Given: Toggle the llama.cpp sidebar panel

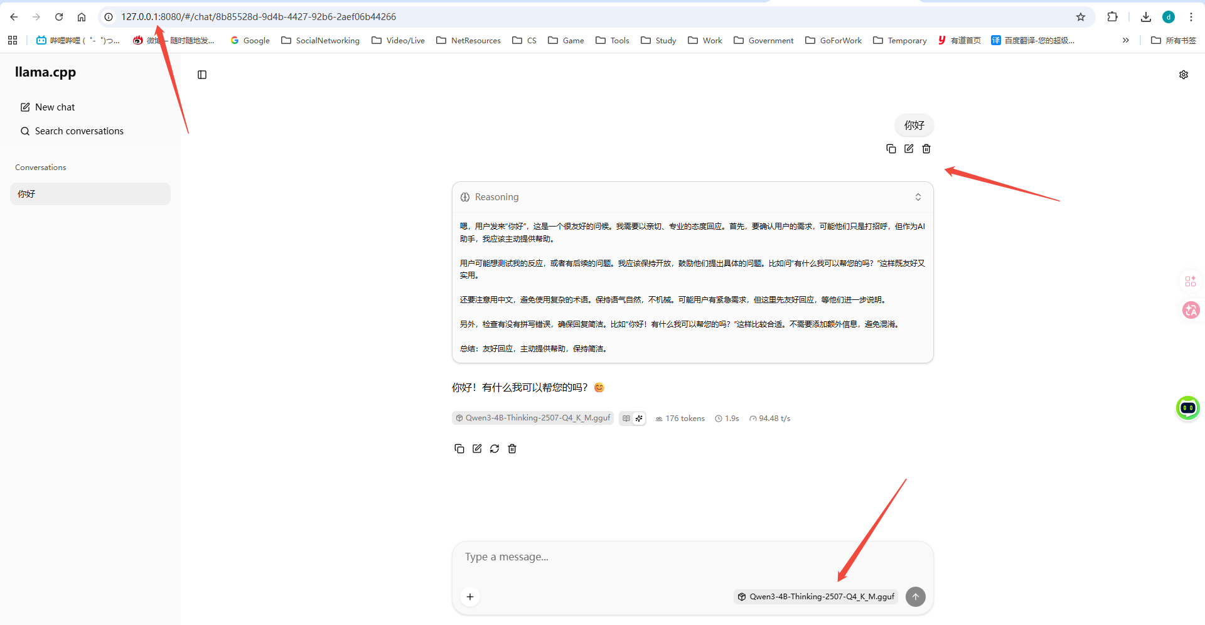Looking at the screenshot, I should [x=202, y=75].
